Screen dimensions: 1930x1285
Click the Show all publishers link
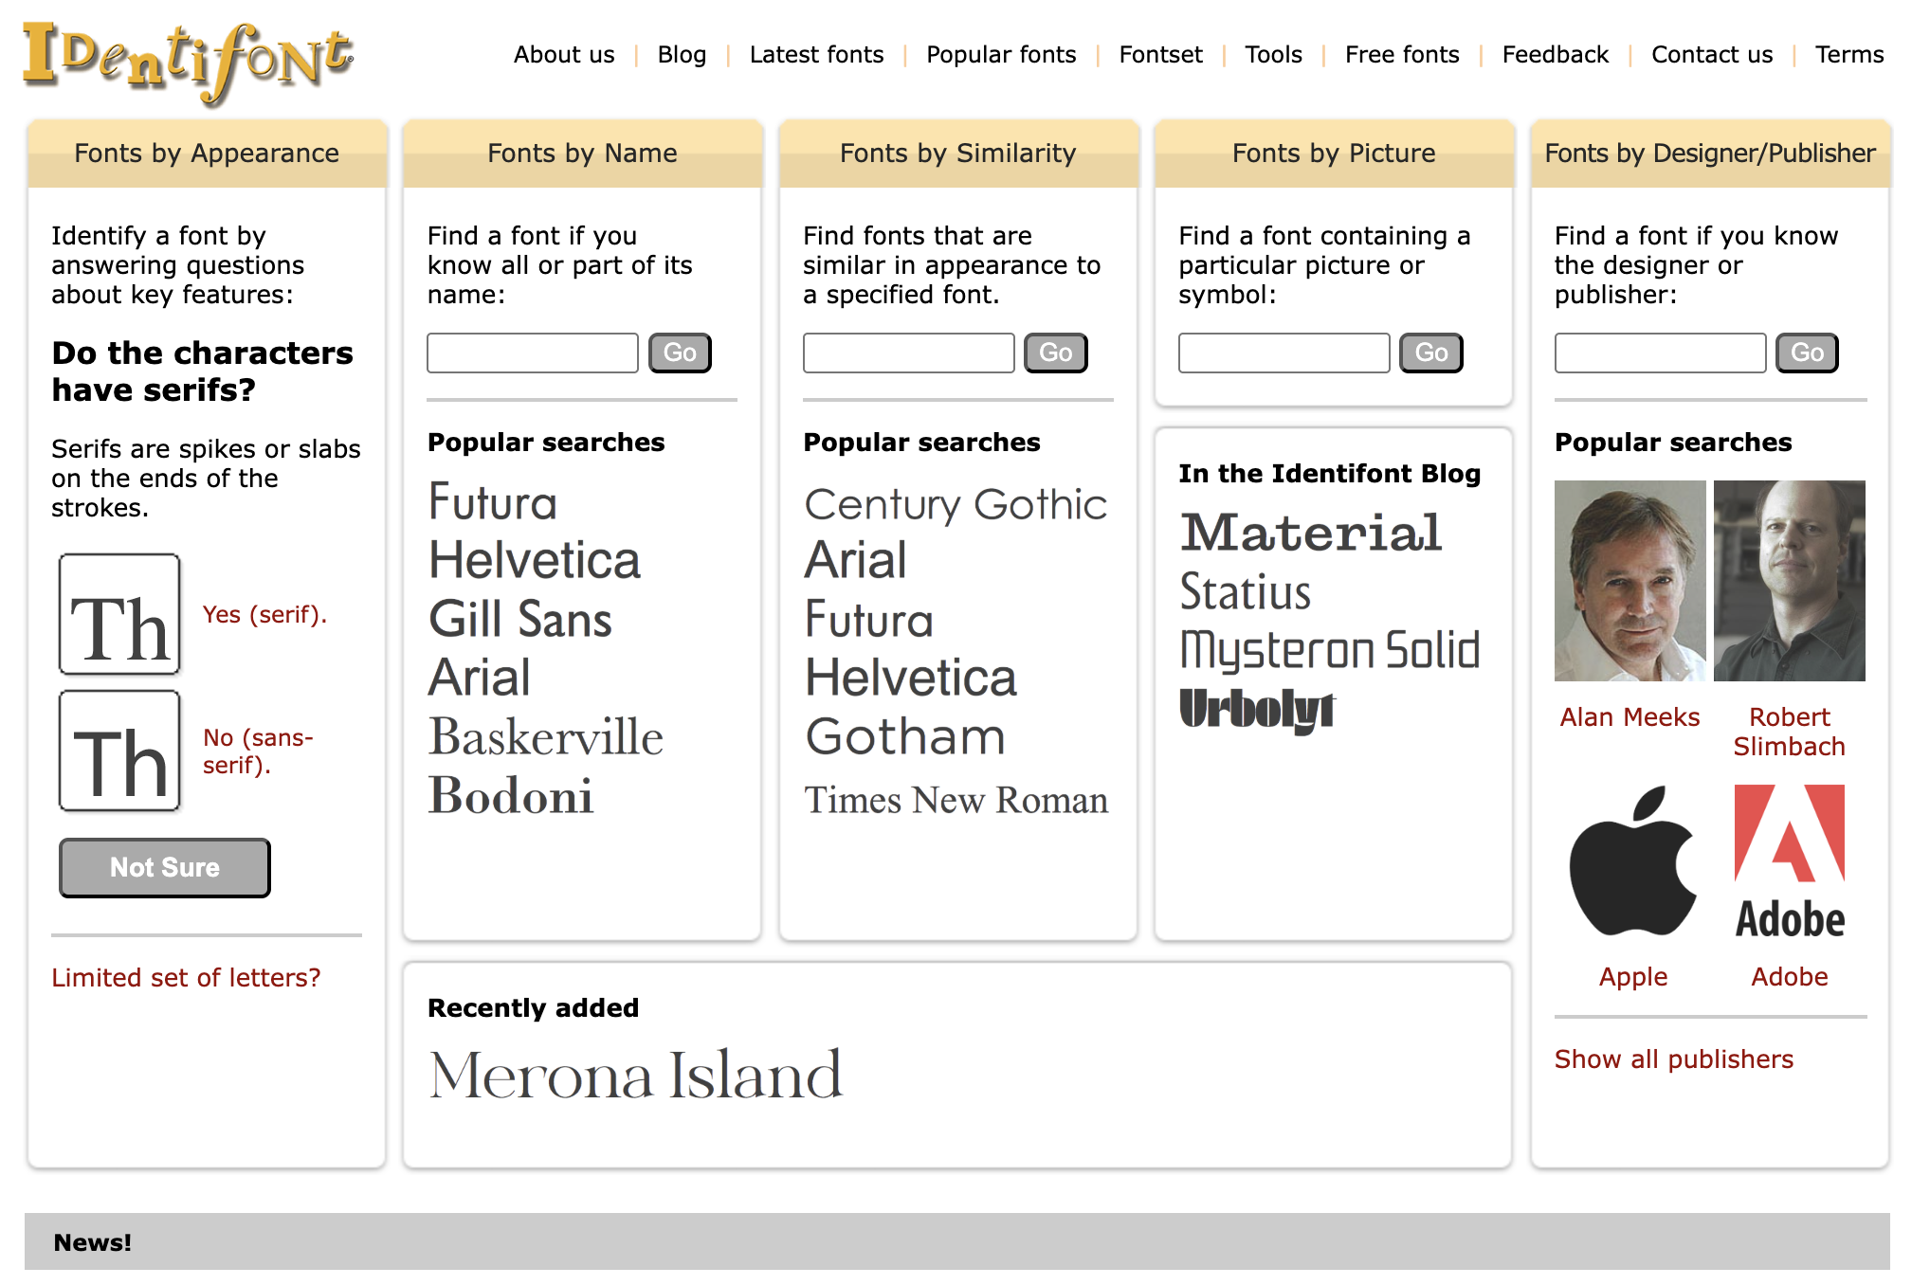click(x=1673, y=1059)
